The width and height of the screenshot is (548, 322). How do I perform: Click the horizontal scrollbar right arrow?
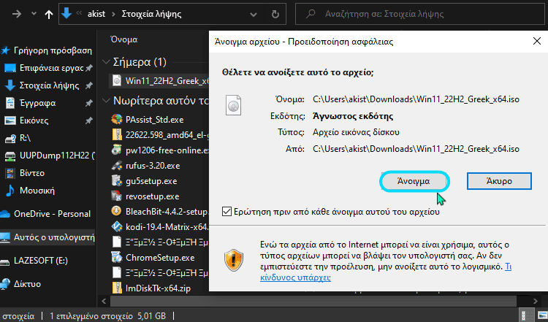coord(536,301)
